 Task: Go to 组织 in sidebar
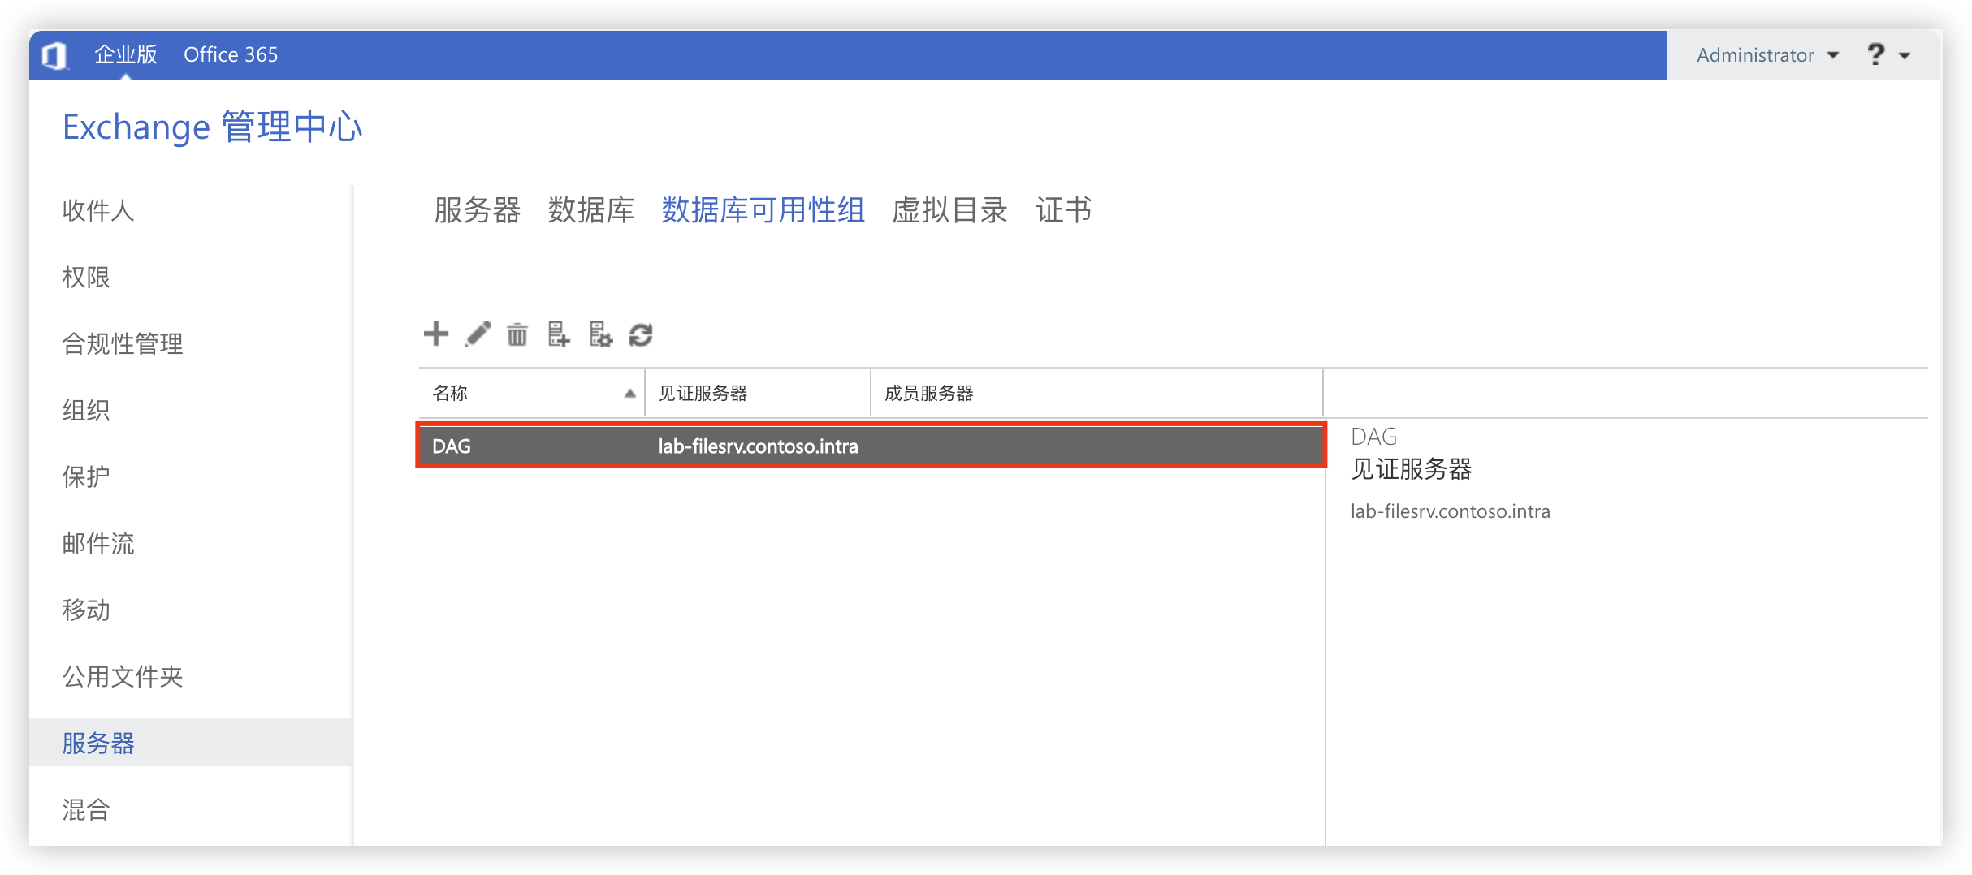click(x=86, y=410)
